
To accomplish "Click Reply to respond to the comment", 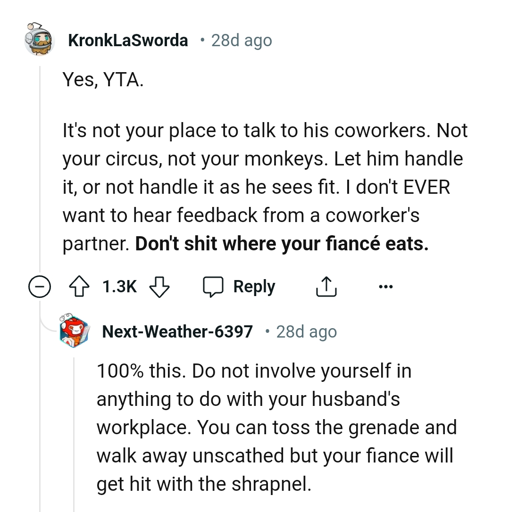I will tap(254, 286).
